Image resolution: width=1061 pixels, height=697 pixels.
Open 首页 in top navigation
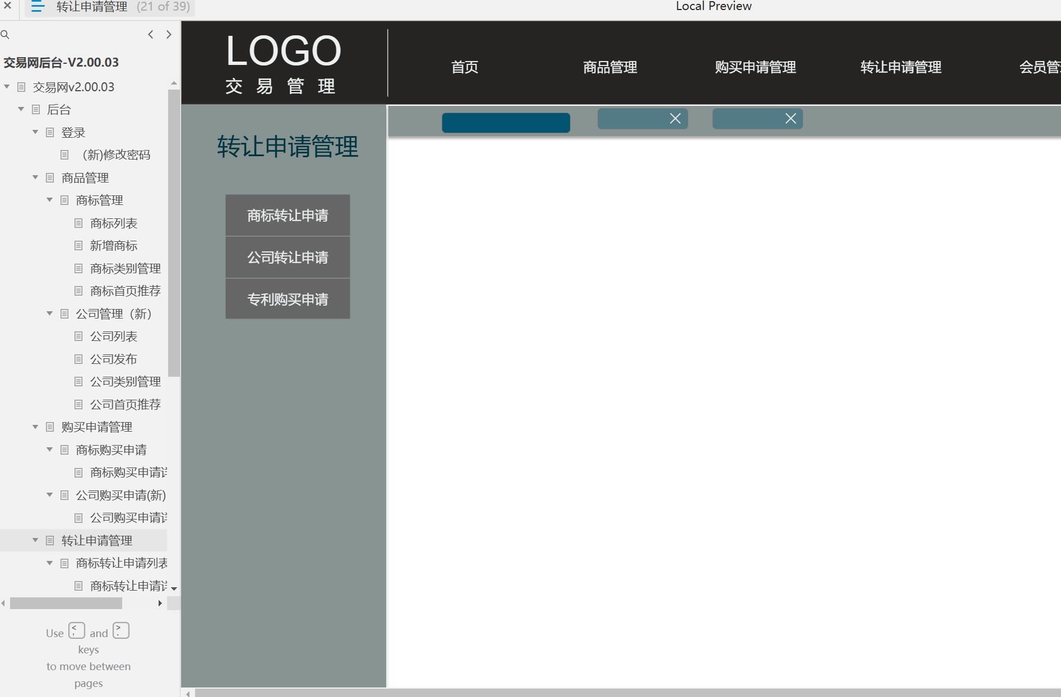click(x=465, y=67)
